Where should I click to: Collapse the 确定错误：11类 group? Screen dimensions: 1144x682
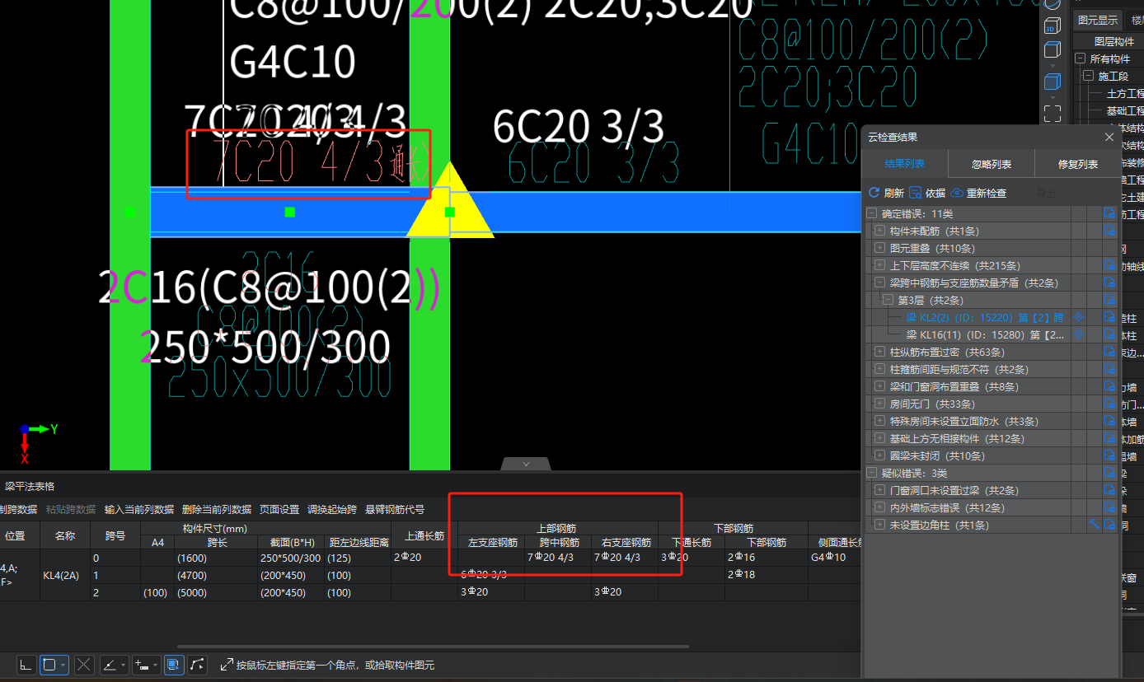(x=871, y=213)
